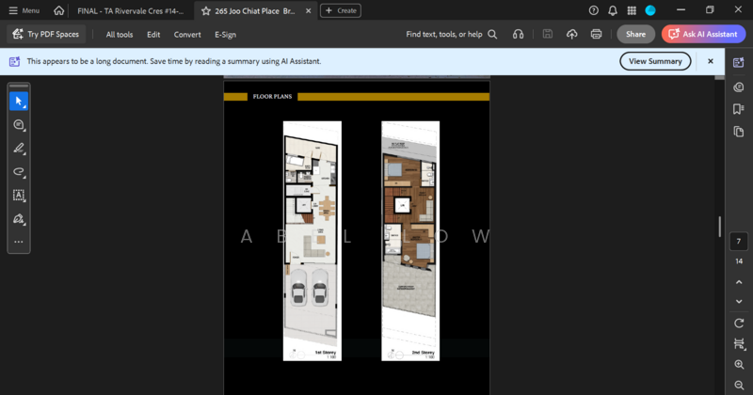Select the arrow selection tool
The height and width of the screenshot is (395, 753).
pos(18,101)
